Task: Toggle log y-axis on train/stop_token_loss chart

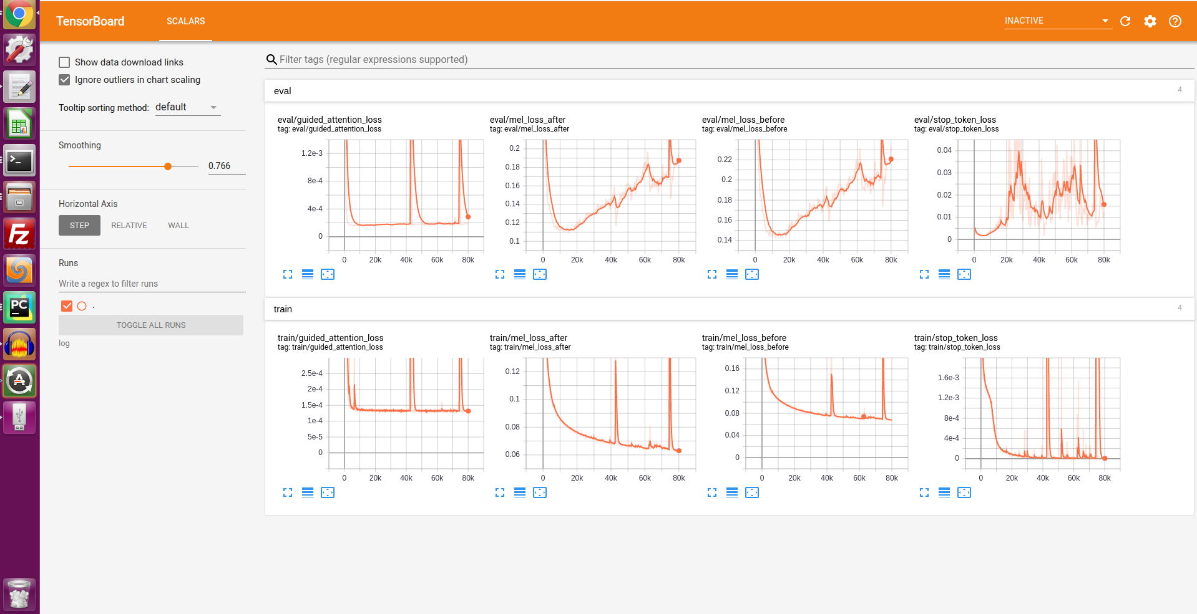Action: (x=944, y=492)
